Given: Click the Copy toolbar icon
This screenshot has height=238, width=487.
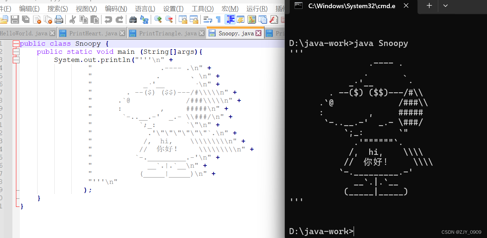Looking at the screenshot, I should click(x=84, y=19).
